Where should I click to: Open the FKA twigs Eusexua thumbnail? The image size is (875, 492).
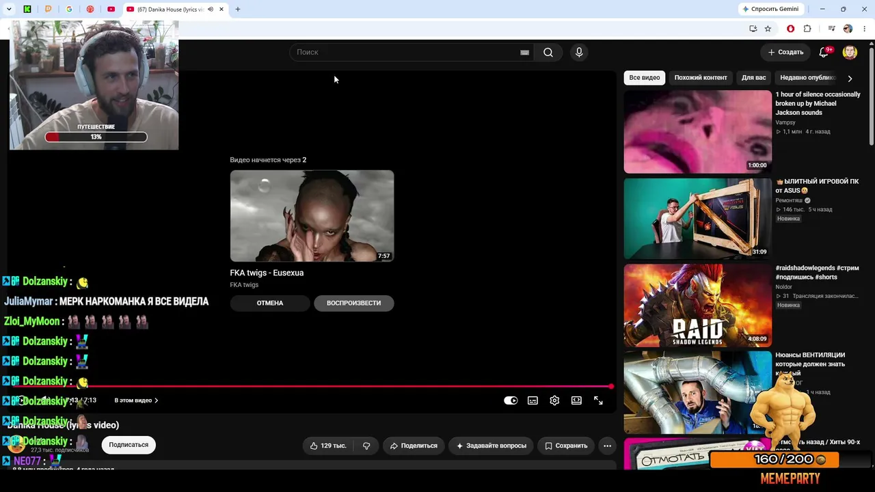[312, 216]
